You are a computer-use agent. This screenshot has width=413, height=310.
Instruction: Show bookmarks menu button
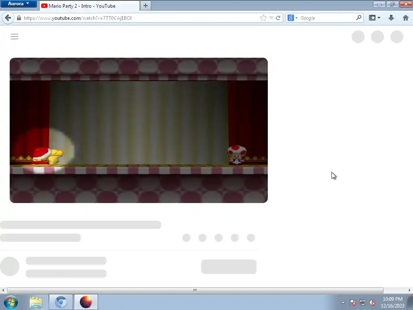tap(375, 18)
